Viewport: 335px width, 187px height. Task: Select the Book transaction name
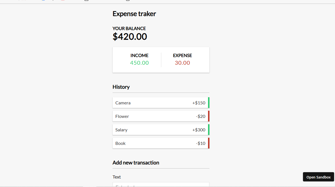120,143
